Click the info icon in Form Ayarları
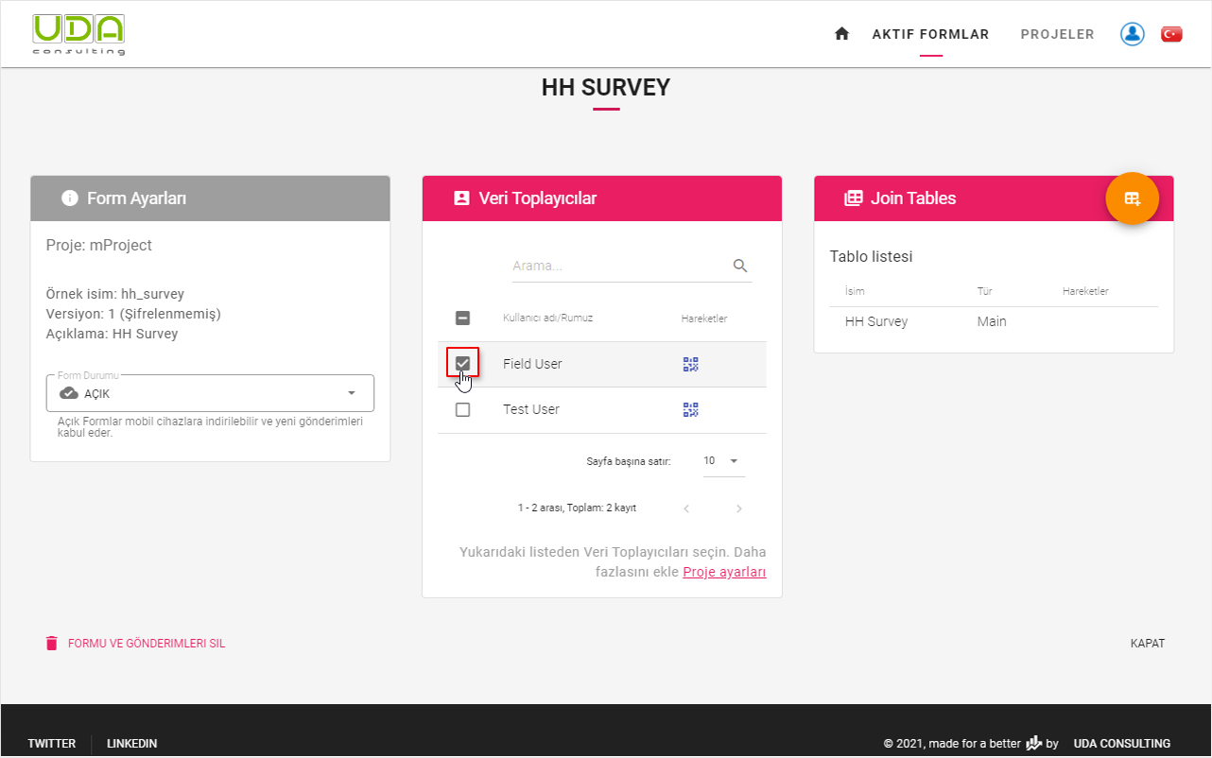This screenshot has width=1212, height=758. pos(69,198)
